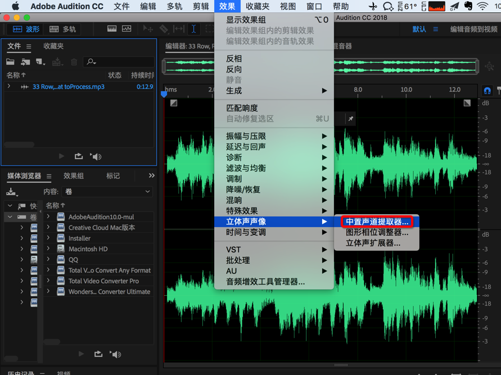The height and width of the screenshot is (375, 501).
Task: Toggle loop playback in 文件 panel
Action: [x=79, y=156]
